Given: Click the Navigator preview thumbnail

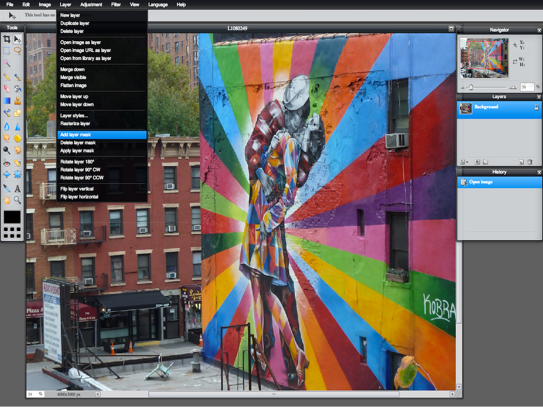Looking at the screenshot, I should [484, 58].
